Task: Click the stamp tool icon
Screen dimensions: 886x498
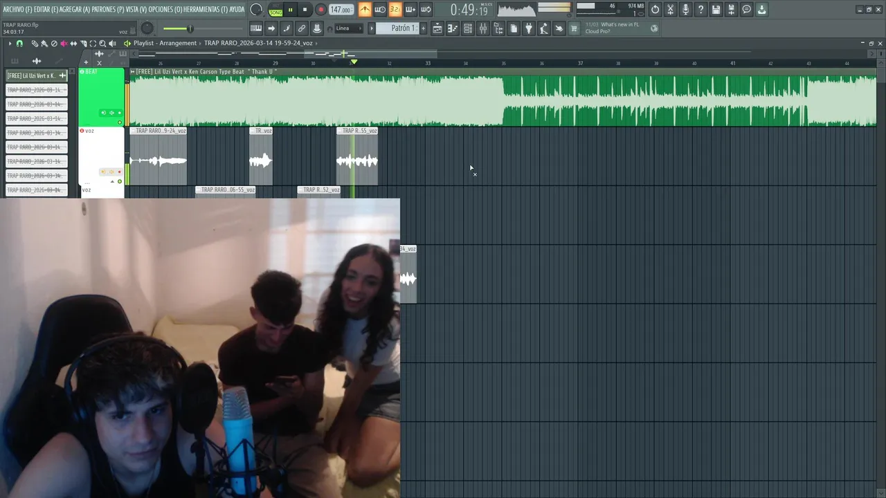Action: [317, 28]
